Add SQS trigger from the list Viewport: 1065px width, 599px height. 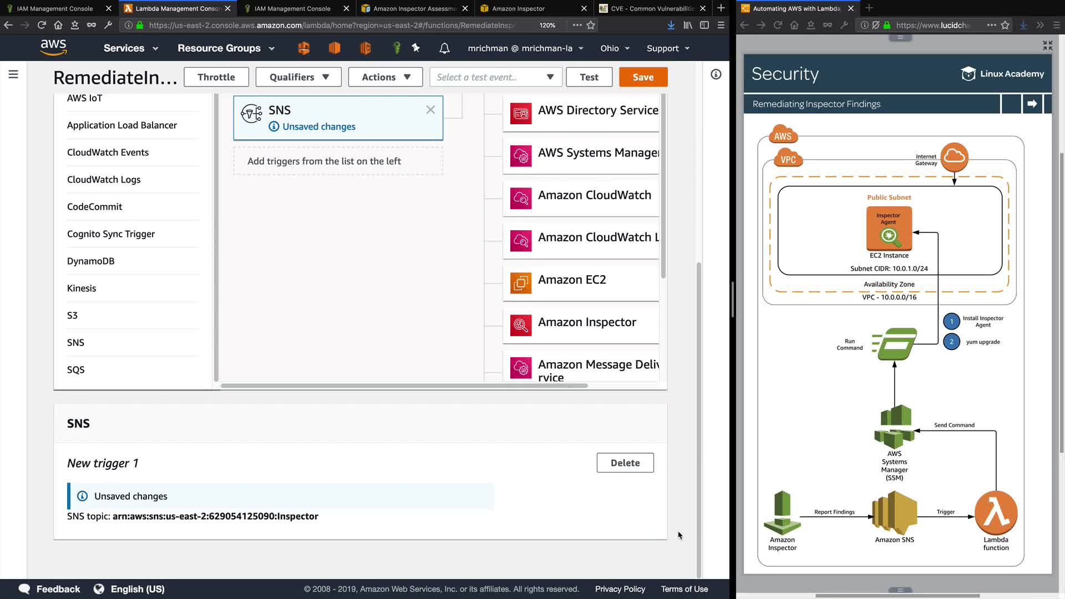tap(76, 370)
